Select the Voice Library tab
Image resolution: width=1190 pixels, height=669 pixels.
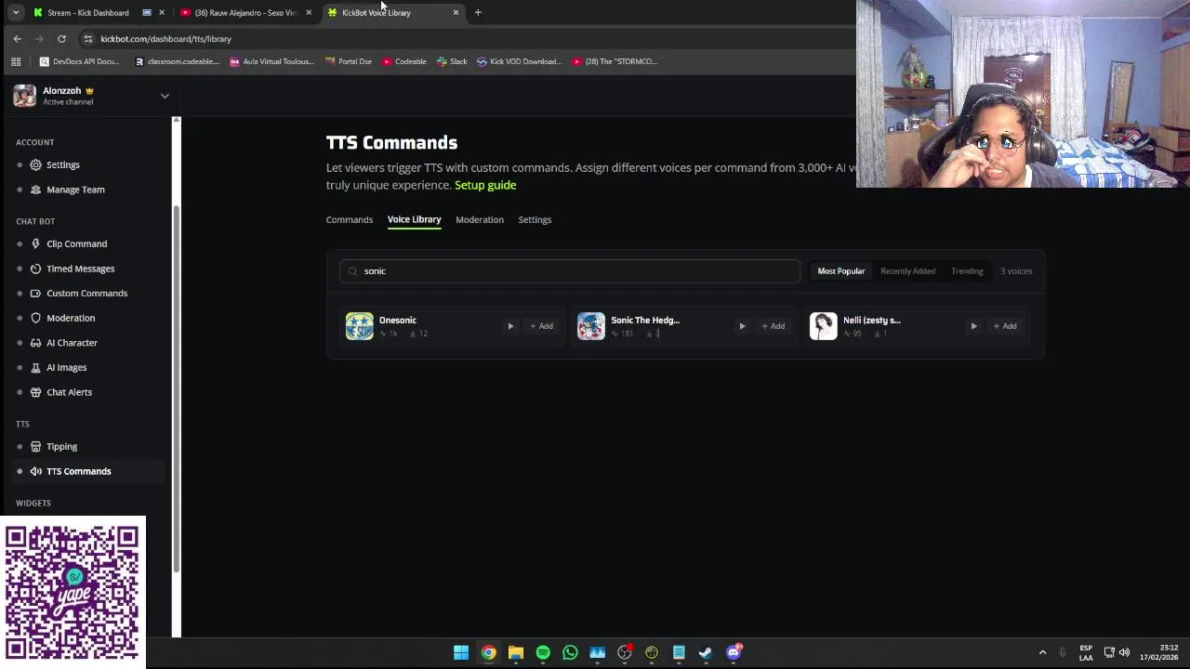[414, 219]
